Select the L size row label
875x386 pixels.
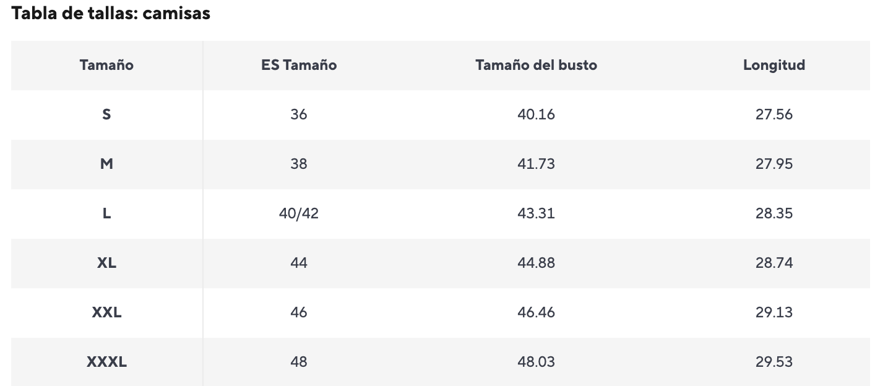tap(106, 213)
